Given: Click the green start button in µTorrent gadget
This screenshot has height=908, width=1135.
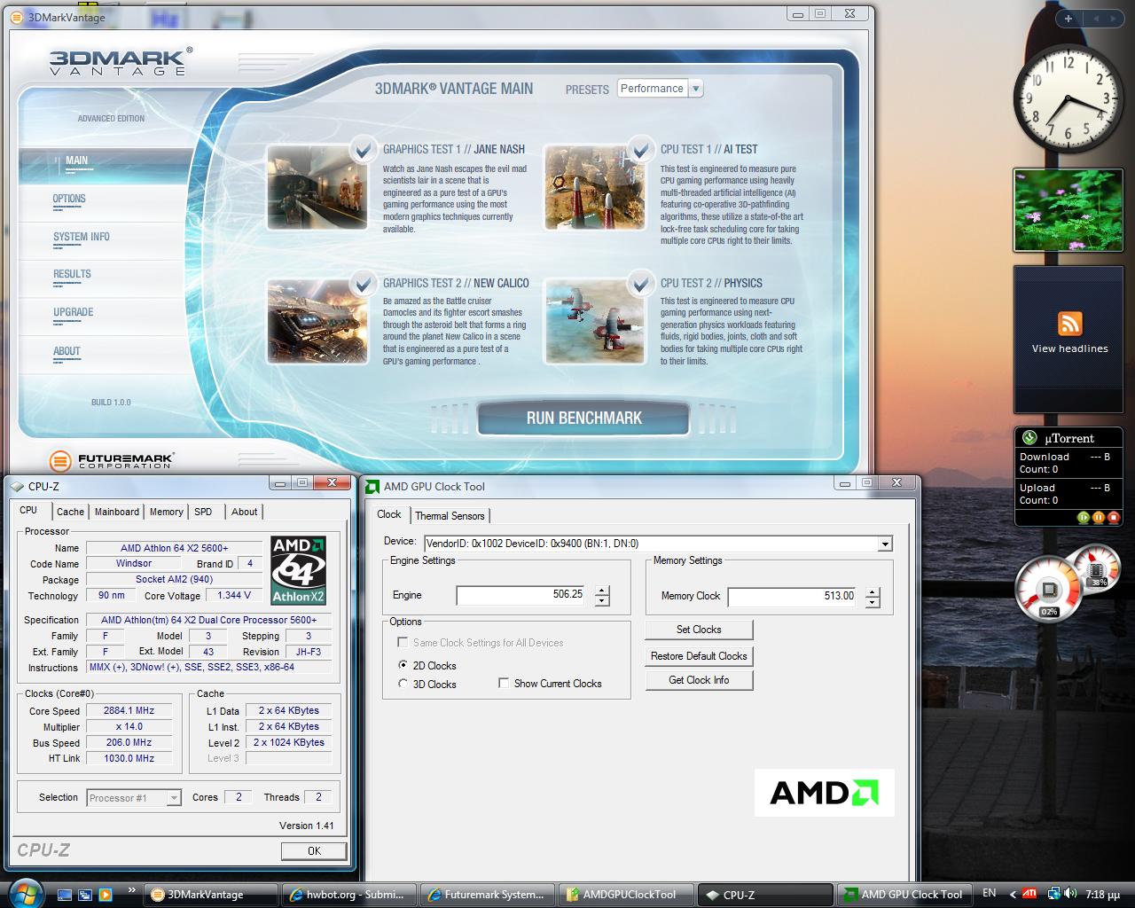Looking at the screenshot, I should click(1083, 517).
